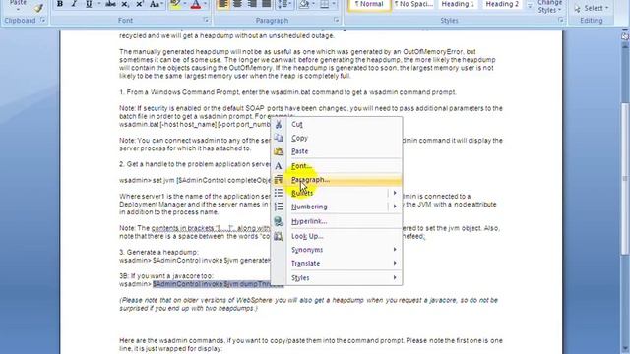Open the highlight color dropdown arrow
Screen dimensions: 630x354
185,4
